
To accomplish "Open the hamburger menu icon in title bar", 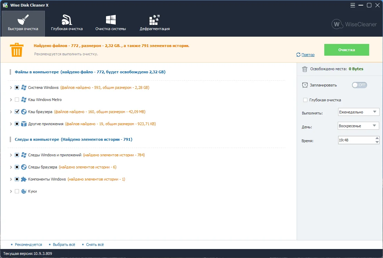I will click(353, 5).
